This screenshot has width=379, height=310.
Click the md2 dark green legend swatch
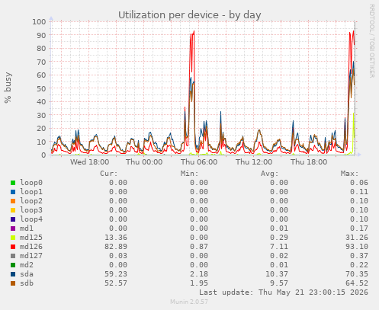pyautogui.click(x=13, y=265)
